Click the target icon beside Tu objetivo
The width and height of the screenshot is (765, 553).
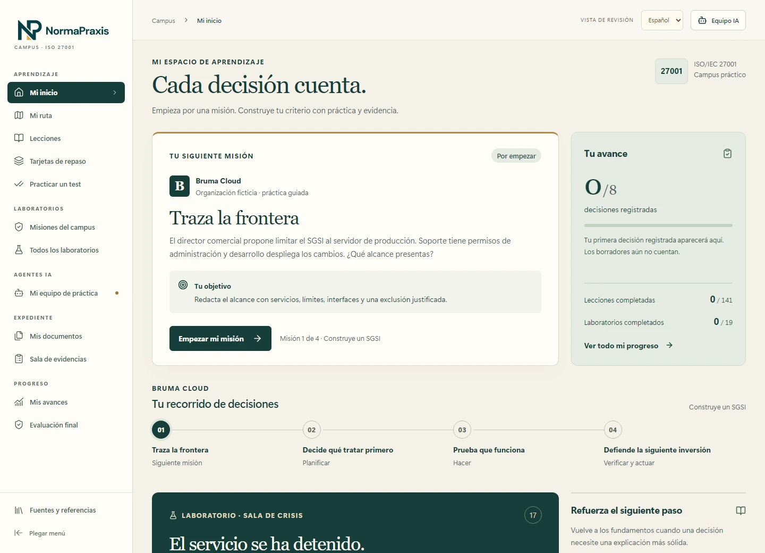coord(183,285)
